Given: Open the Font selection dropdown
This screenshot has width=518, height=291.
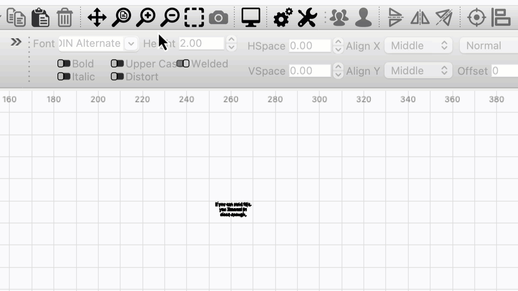Looking at the screenshot, I should [131, 43].
